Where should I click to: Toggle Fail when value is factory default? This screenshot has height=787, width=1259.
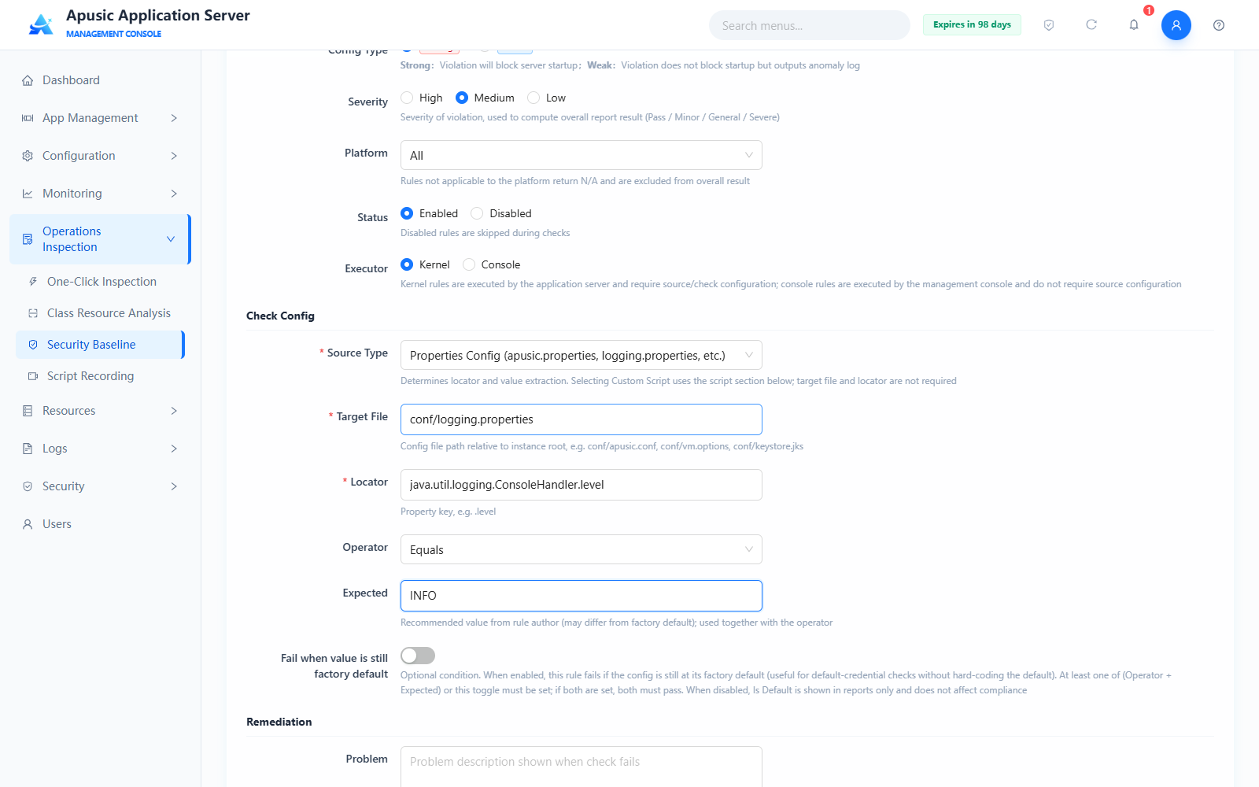click(x=418, y=656)
